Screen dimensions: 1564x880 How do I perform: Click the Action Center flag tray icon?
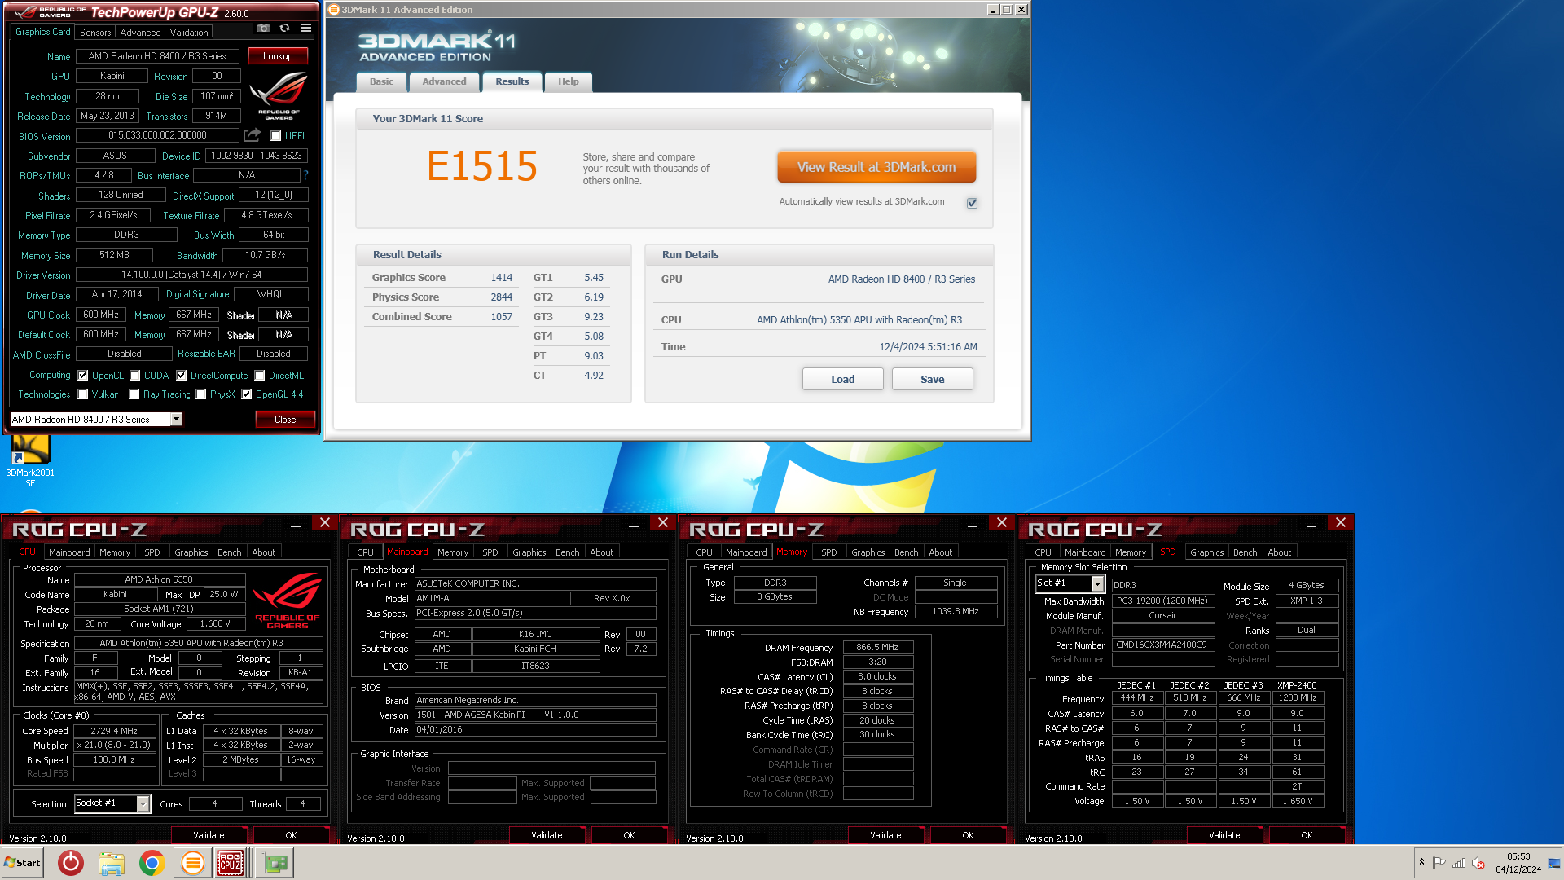[x=1439, y=863]
